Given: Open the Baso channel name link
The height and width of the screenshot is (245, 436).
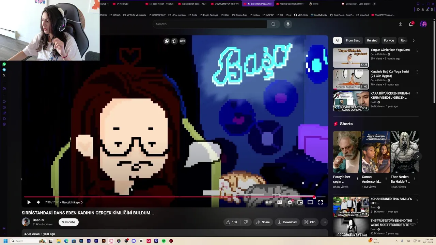Looking at the screenshot, I should pyautogui.click(x=36, y=220).
